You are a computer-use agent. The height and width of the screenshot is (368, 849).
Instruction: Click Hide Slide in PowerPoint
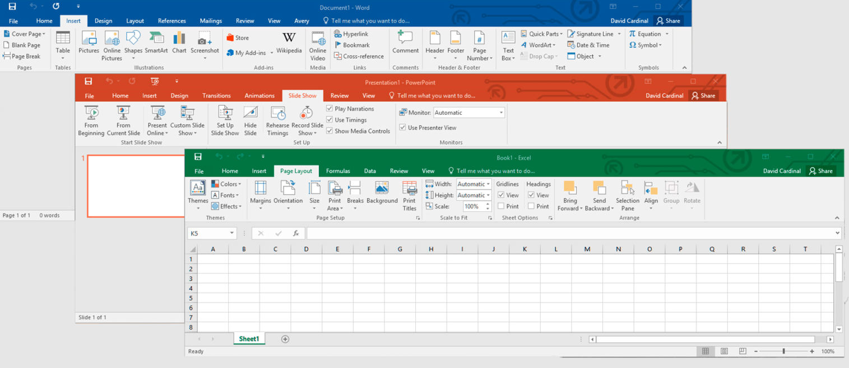(250, 121)
